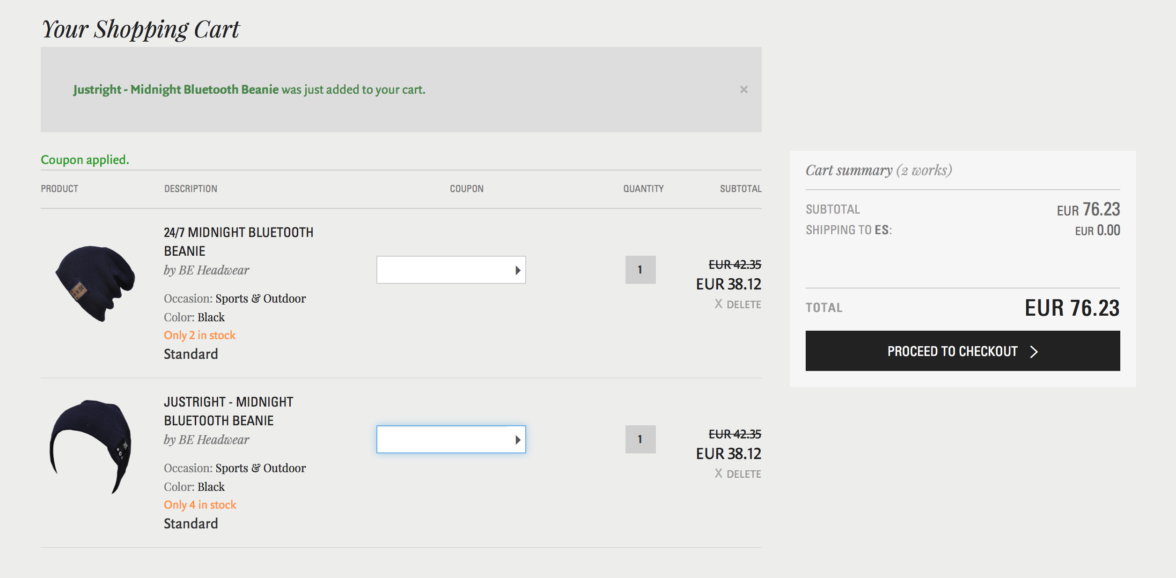
Task: Click BE Headwear under Justright Midnight Beanie
Action: pyautogui.click(x=213, y=440)
